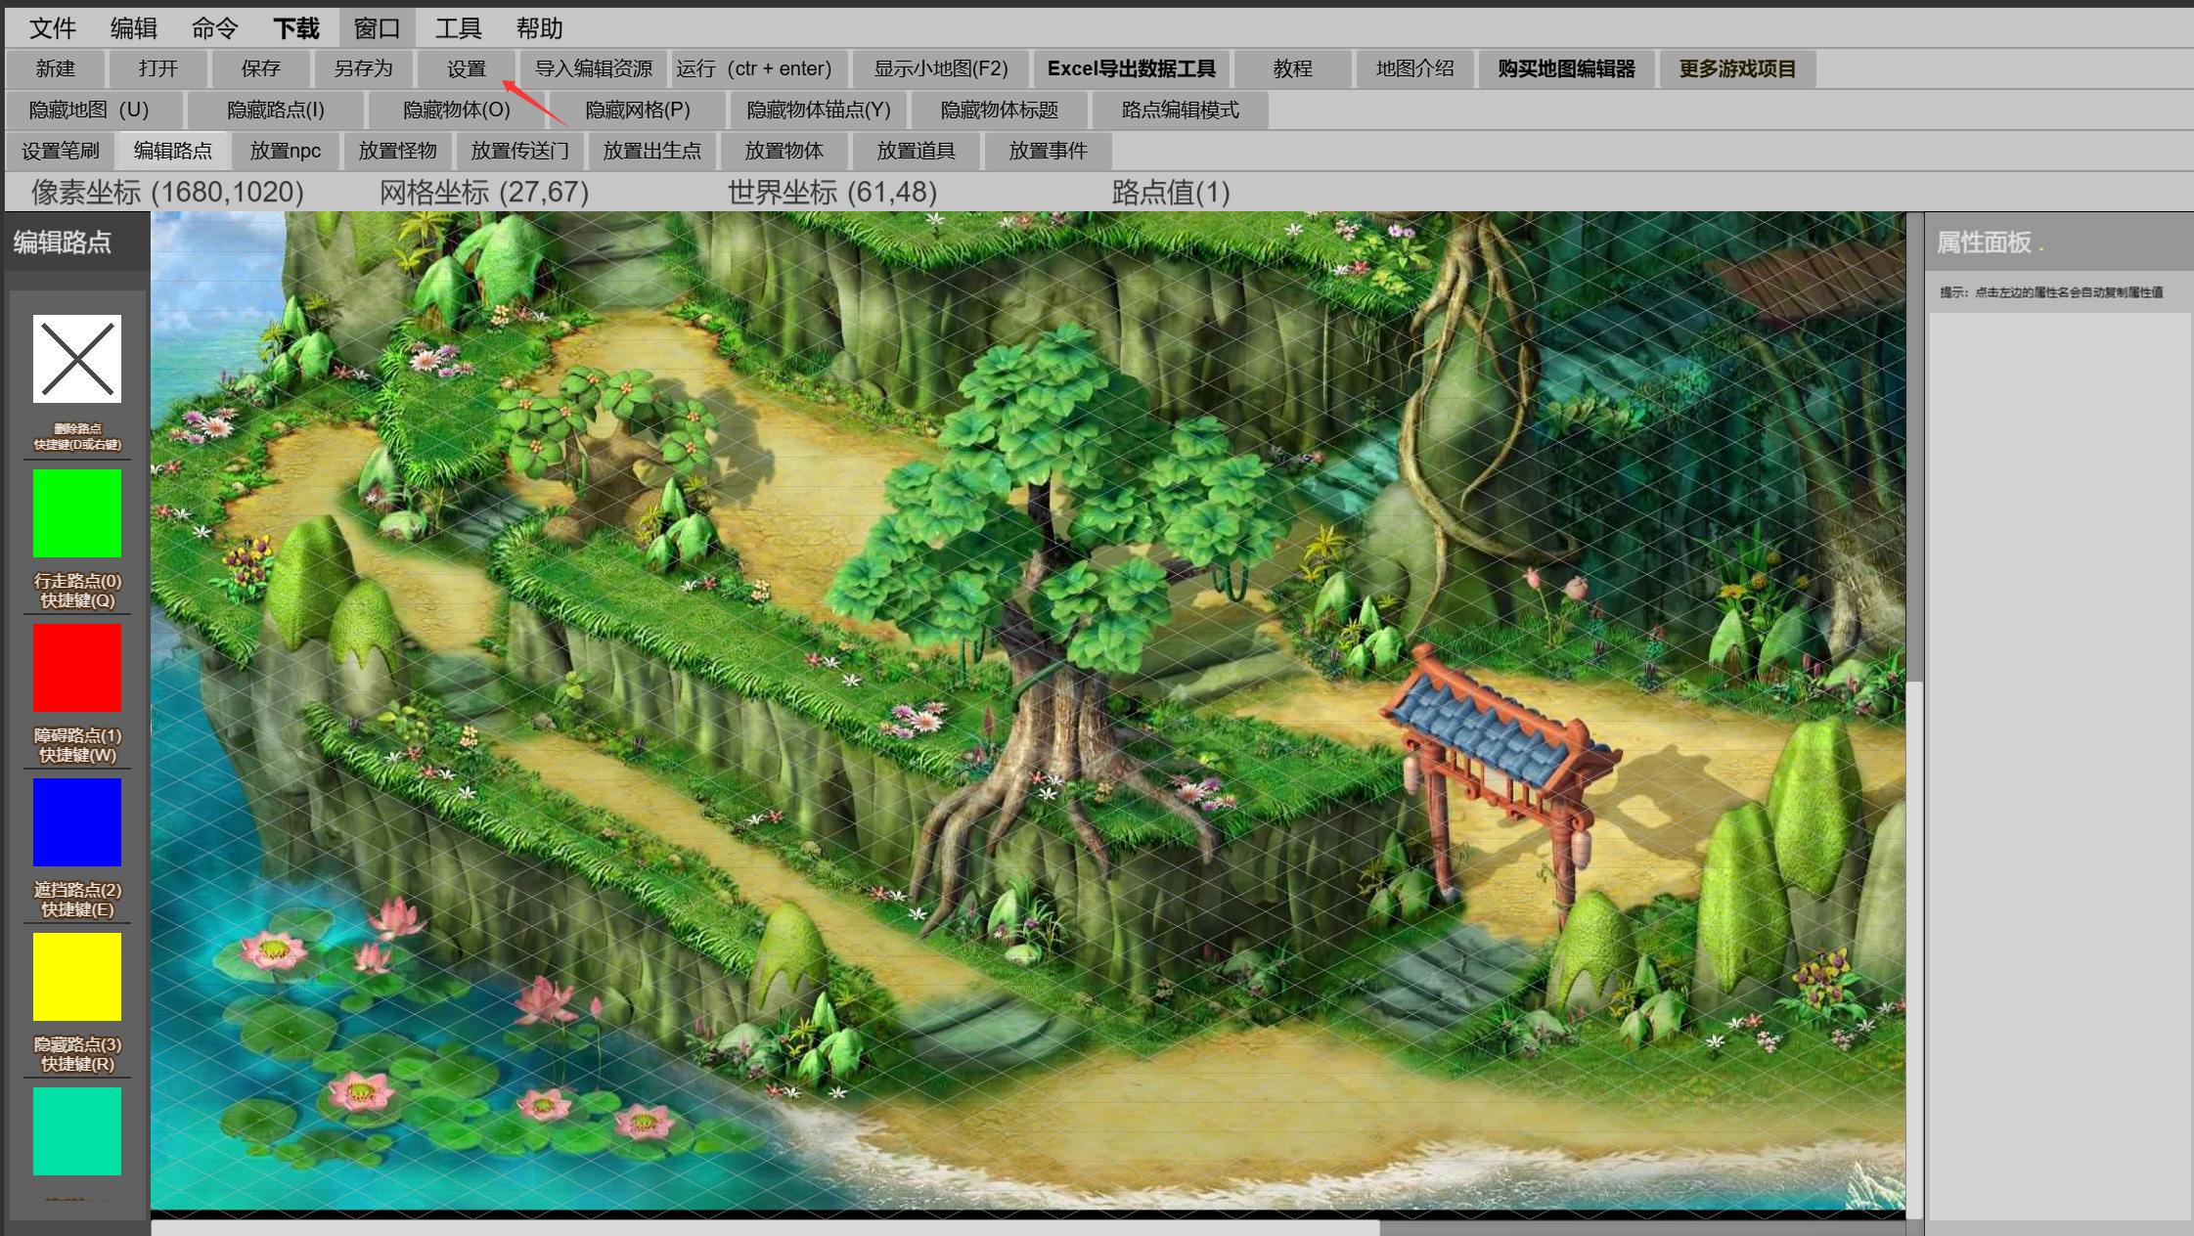Open the 窗口 menu
This screenshot has width=2194, height=1236.
coord(377,28)
